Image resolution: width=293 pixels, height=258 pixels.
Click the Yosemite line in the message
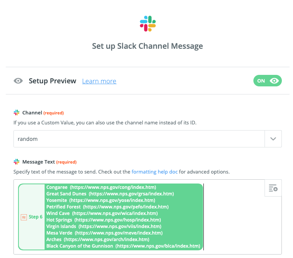pyautogui.click(x=100, y=200)
